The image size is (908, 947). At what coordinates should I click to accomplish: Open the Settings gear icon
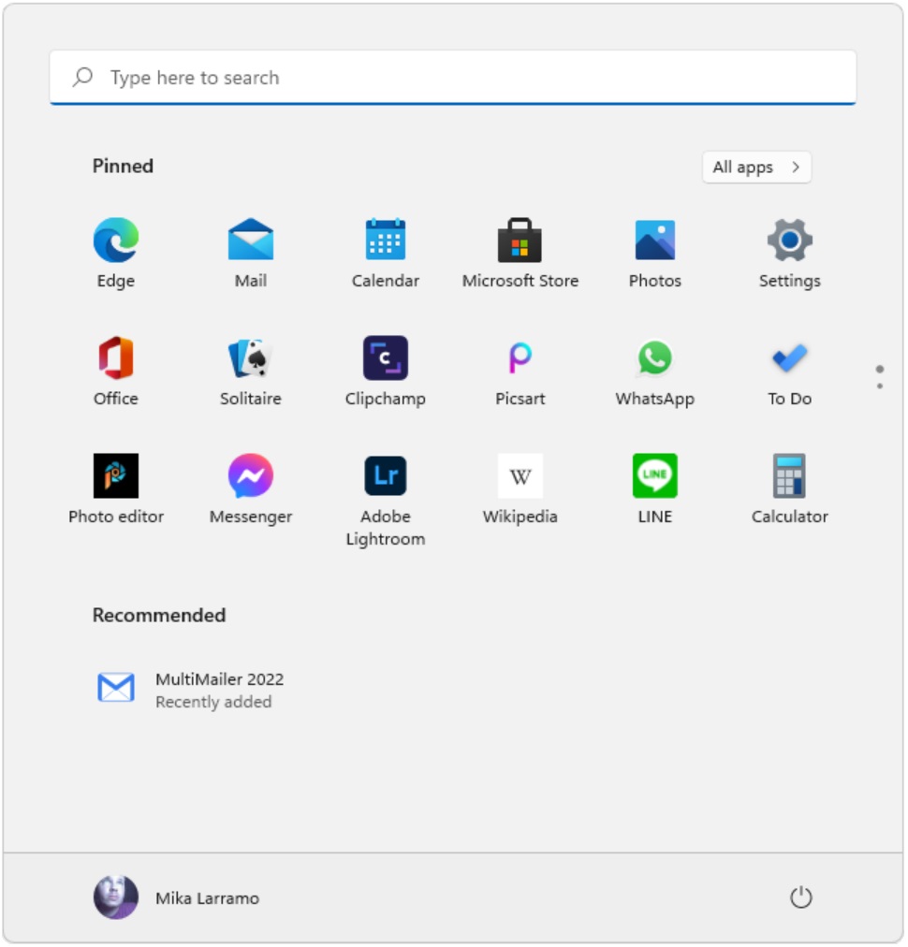click(x=790, y=240)
